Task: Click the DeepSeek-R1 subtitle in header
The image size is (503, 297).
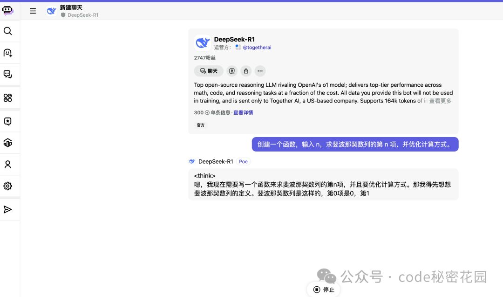Action: click(x=83, y=15)
